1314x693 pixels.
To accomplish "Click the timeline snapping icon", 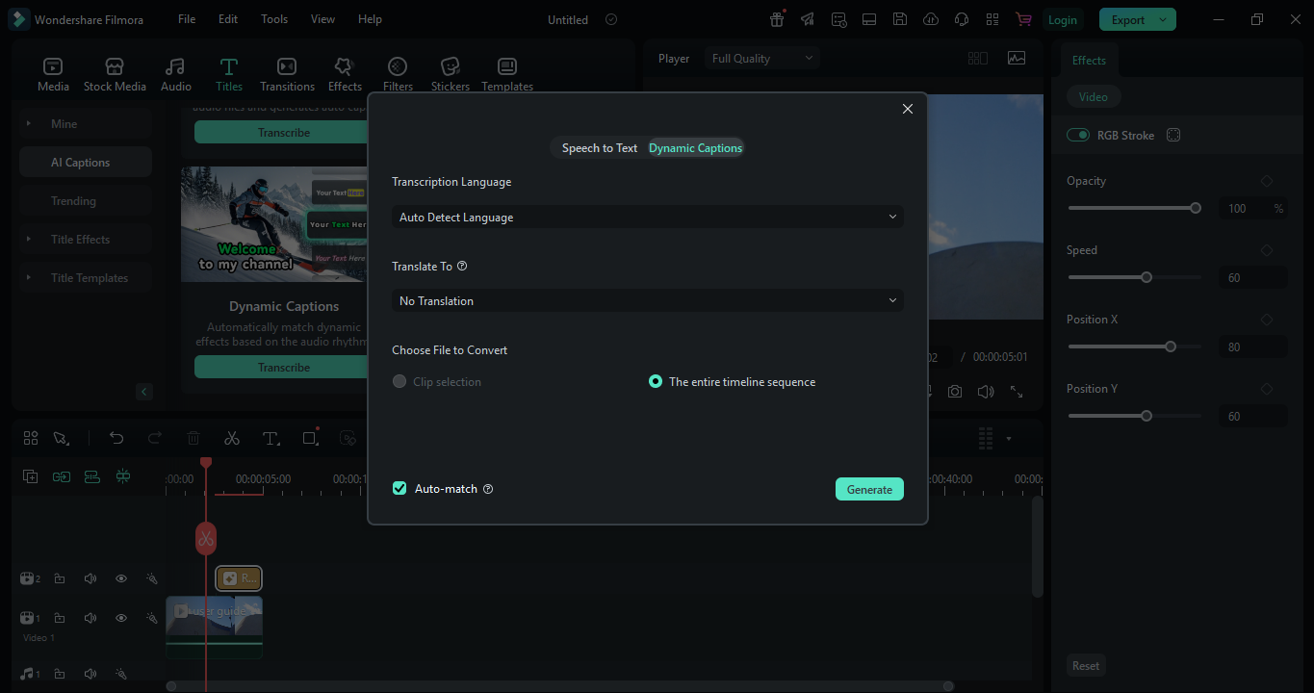I will 122,476.
